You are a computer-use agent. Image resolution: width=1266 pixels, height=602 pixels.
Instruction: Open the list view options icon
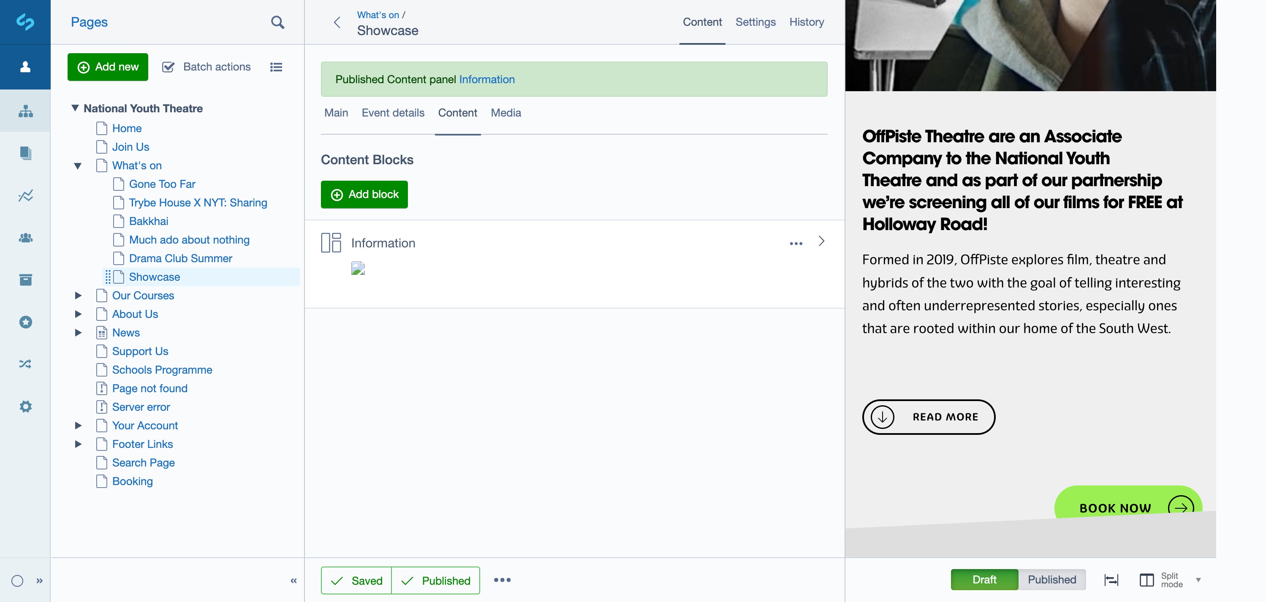click(276, 67)
